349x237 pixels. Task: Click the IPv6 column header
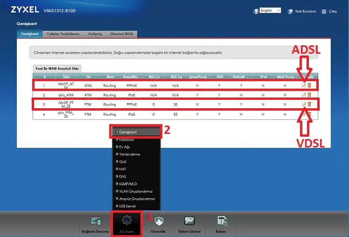(x=263, y=77)
